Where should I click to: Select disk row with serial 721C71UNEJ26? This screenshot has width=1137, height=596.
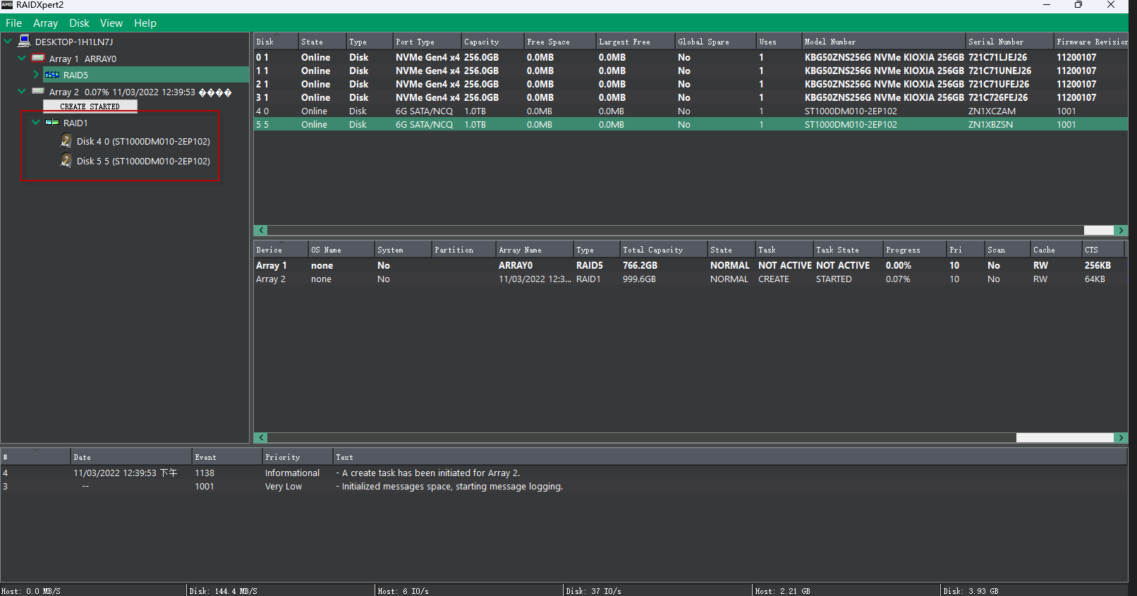click(691, 71)
